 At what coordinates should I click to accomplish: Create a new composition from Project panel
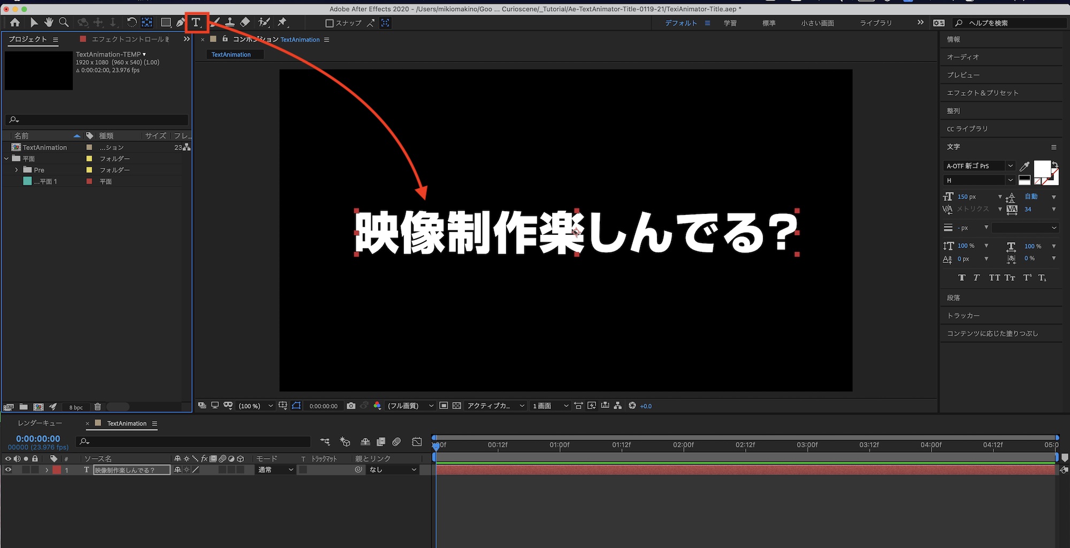39,407
